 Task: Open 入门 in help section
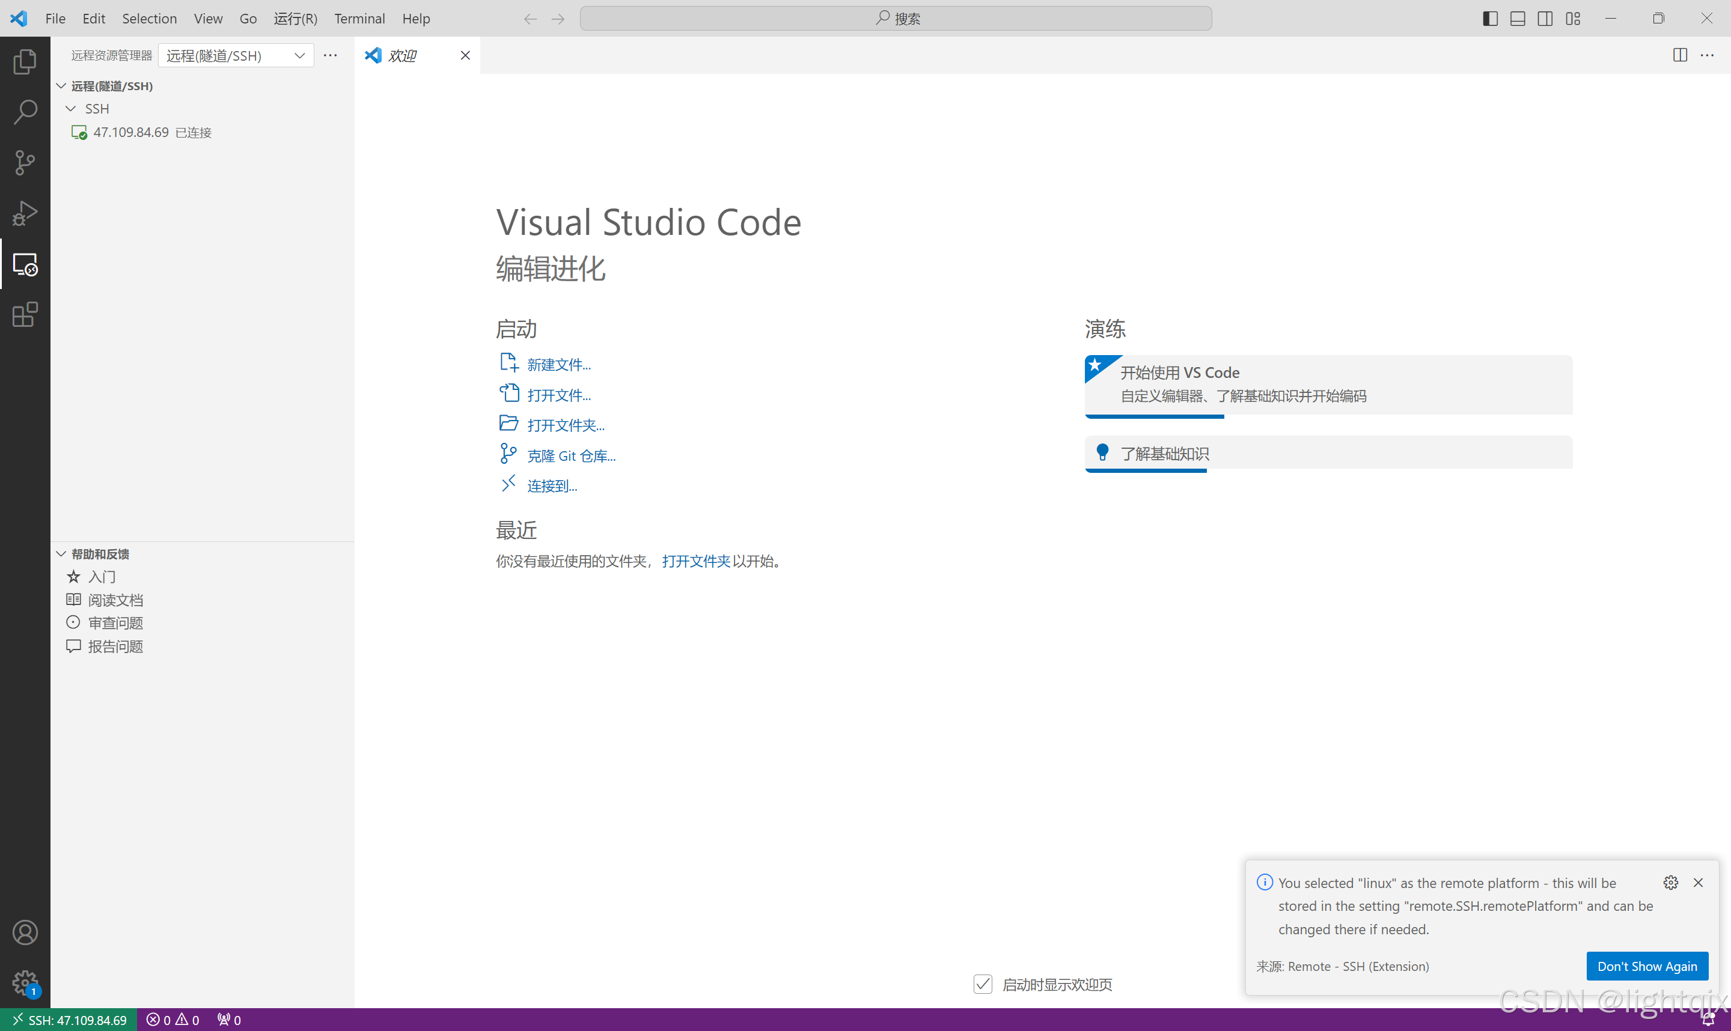(202, 577)
